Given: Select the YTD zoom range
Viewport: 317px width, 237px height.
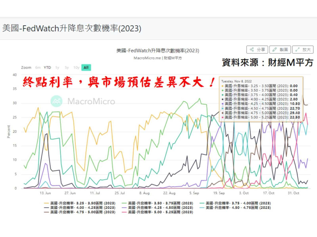Looking at the screenshot, I should 47,67.
